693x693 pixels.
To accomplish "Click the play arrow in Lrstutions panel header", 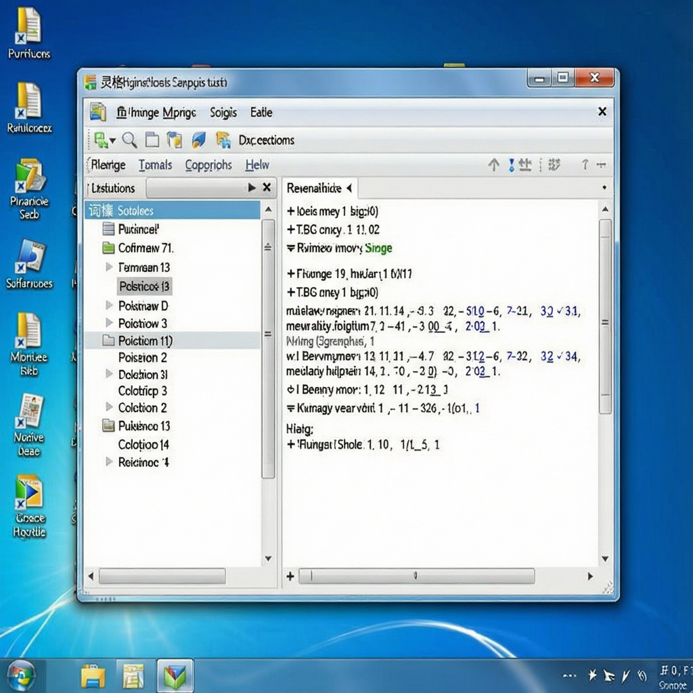I will click(x=252, y=187).
